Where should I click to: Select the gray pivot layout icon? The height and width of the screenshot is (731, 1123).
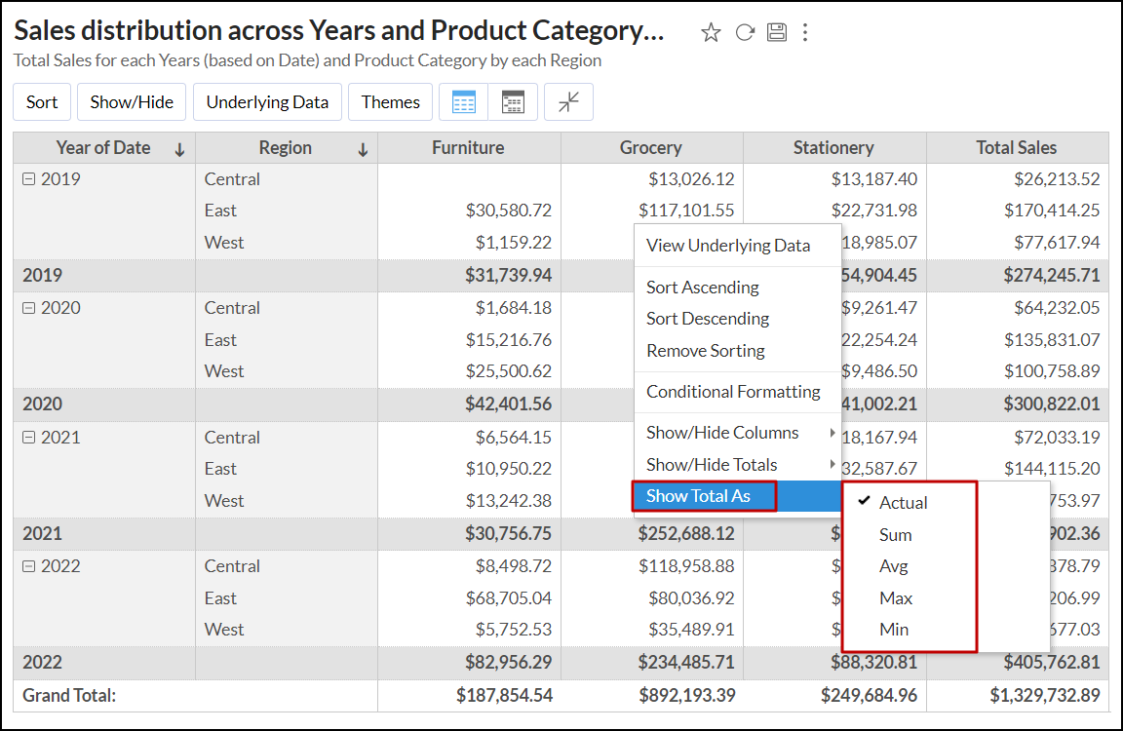point(513,102)
